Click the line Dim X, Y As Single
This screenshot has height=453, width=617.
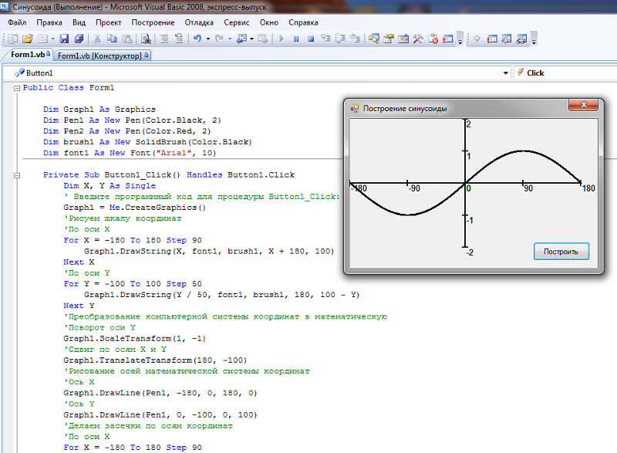pos(110,185)
